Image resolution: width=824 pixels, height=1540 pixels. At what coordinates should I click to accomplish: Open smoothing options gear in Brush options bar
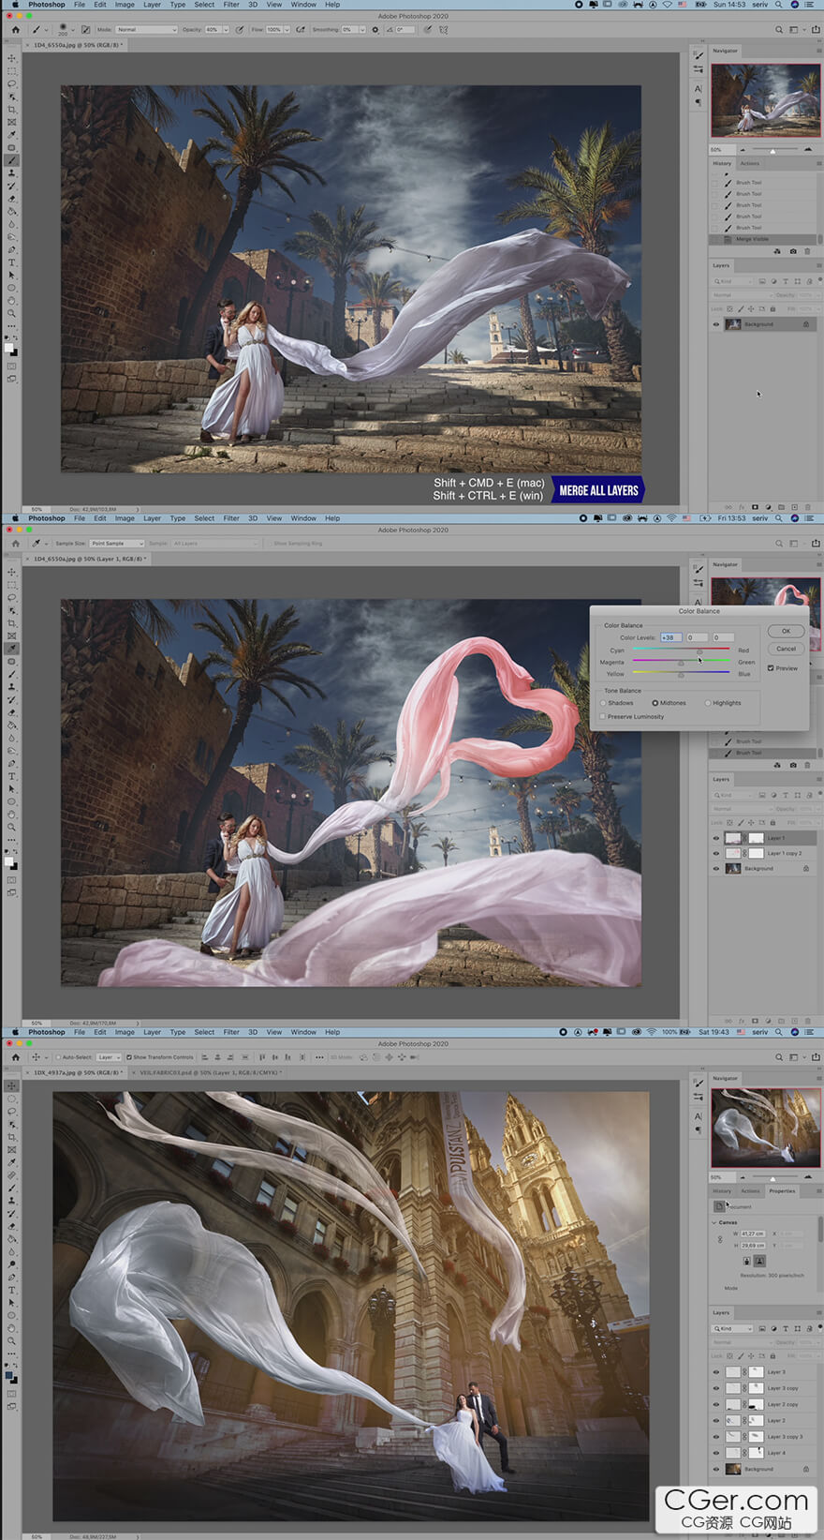pyautogui.click(x=375, y=29)
